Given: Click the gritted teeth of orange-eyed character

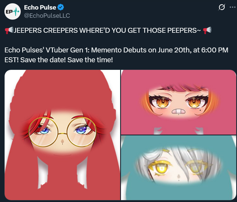Looking at the screenshot, I should point(179,112).
